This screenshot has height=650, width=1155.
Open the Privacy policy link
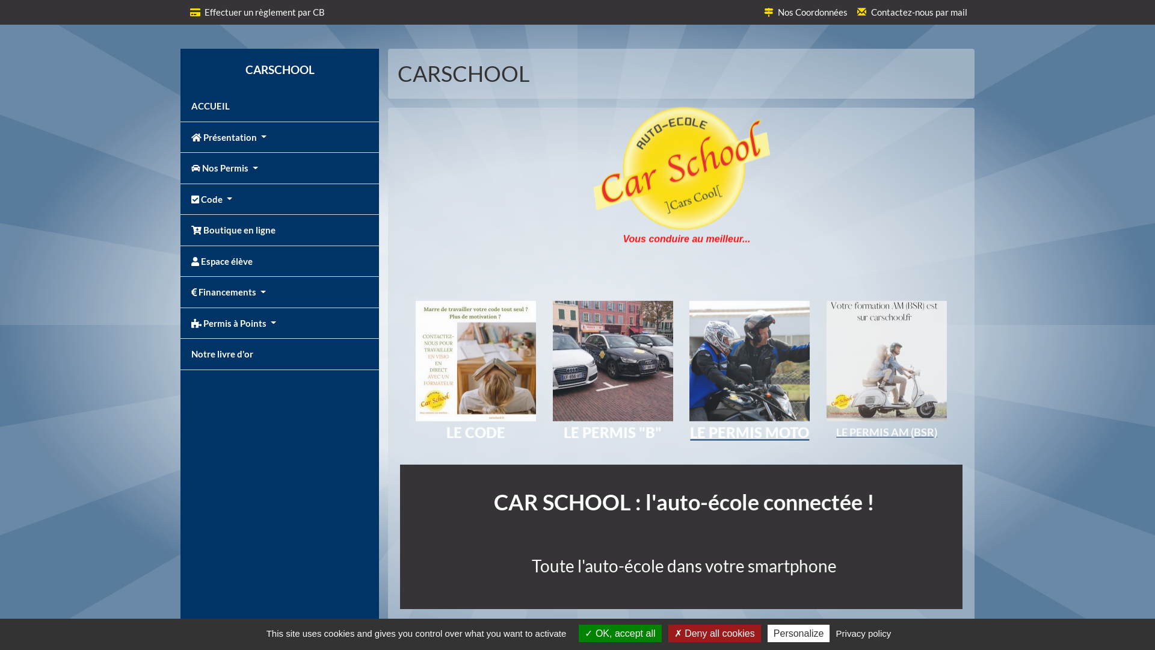pos(863,633)
